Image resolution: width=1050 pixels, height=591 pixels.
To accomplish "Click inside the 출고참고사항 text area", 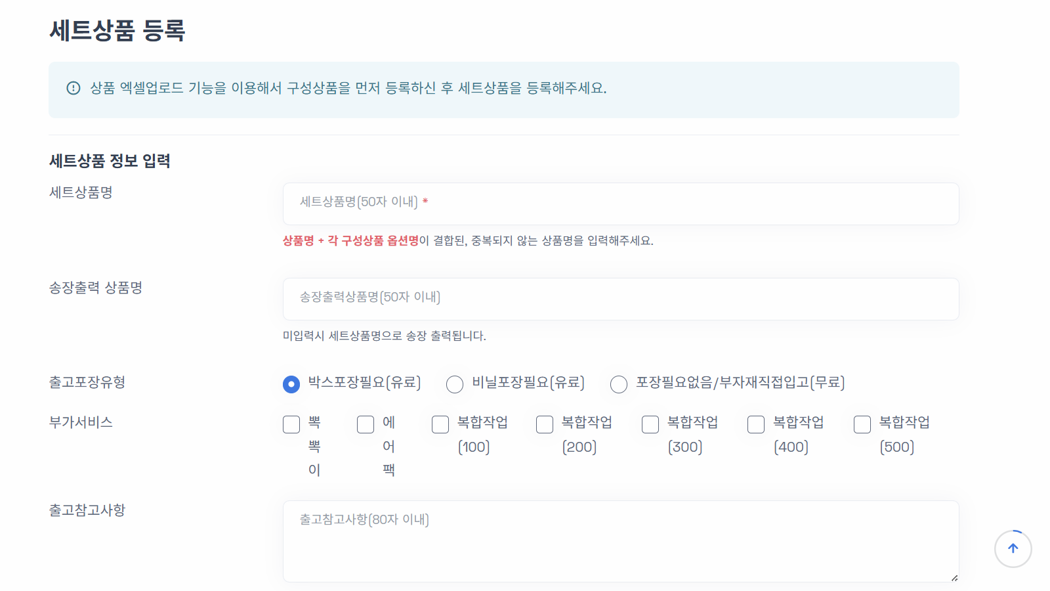I will point(620,538).
